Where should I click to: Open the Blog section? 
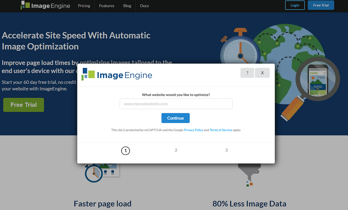click(x=127, y=5)
